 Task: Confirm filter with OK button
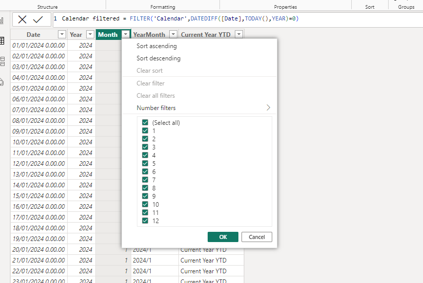[223, 237]
